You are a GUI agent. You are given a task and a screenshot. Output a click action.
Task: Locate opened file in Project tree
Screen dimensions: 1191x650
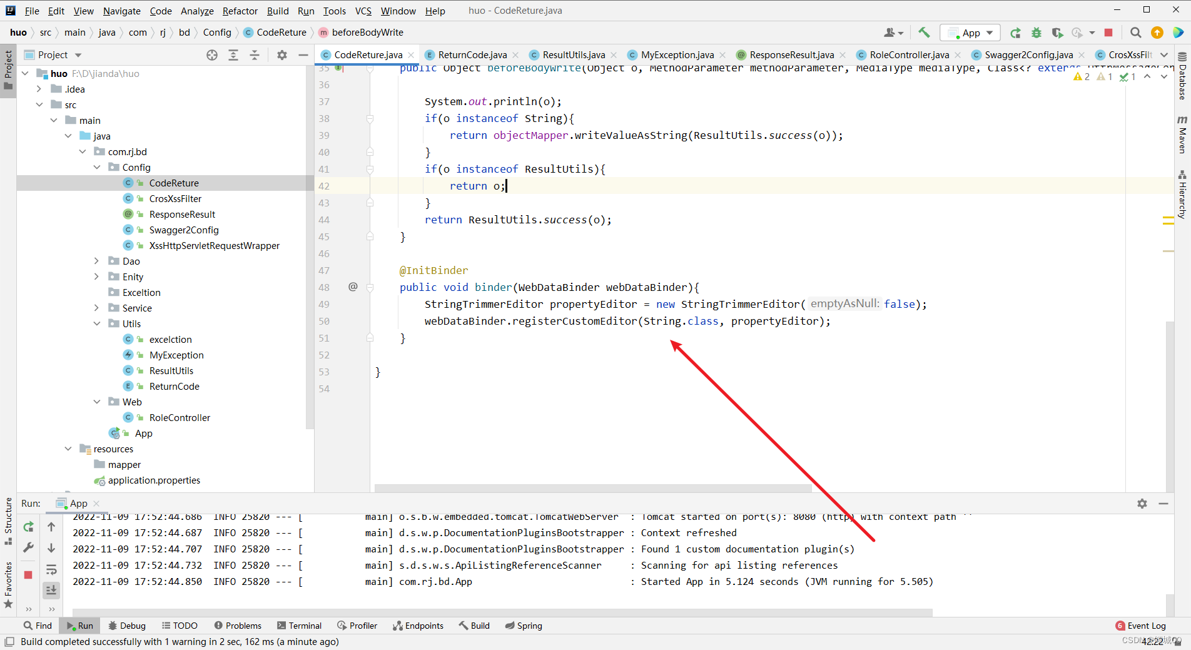(212, 55)
